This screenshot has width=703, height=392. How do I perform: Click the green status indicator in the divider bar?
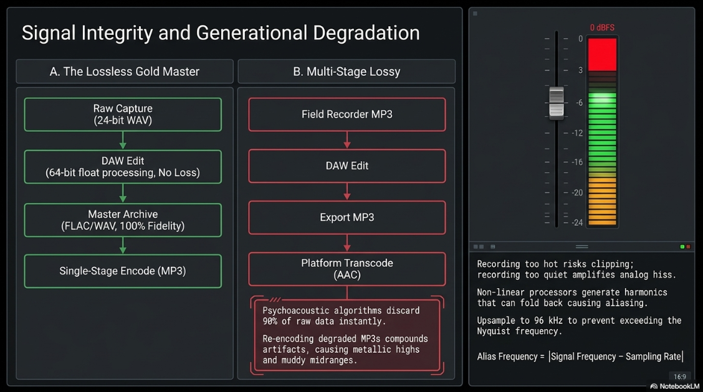tap(682, 246)
